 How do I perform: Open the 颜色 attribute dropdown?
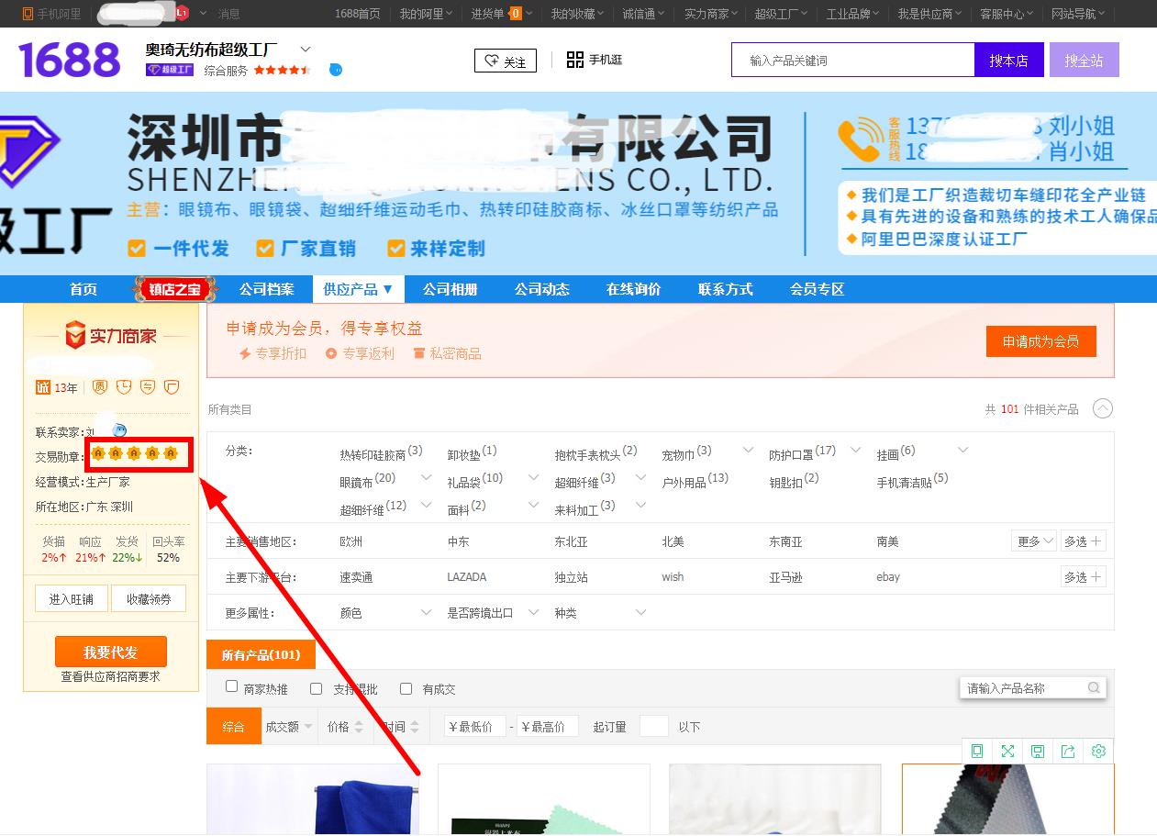tap(426, 612)
